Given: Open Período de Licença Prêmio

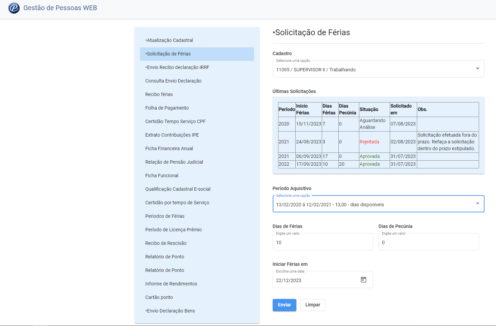Looking at the screenshot, I should pos(197,230).
